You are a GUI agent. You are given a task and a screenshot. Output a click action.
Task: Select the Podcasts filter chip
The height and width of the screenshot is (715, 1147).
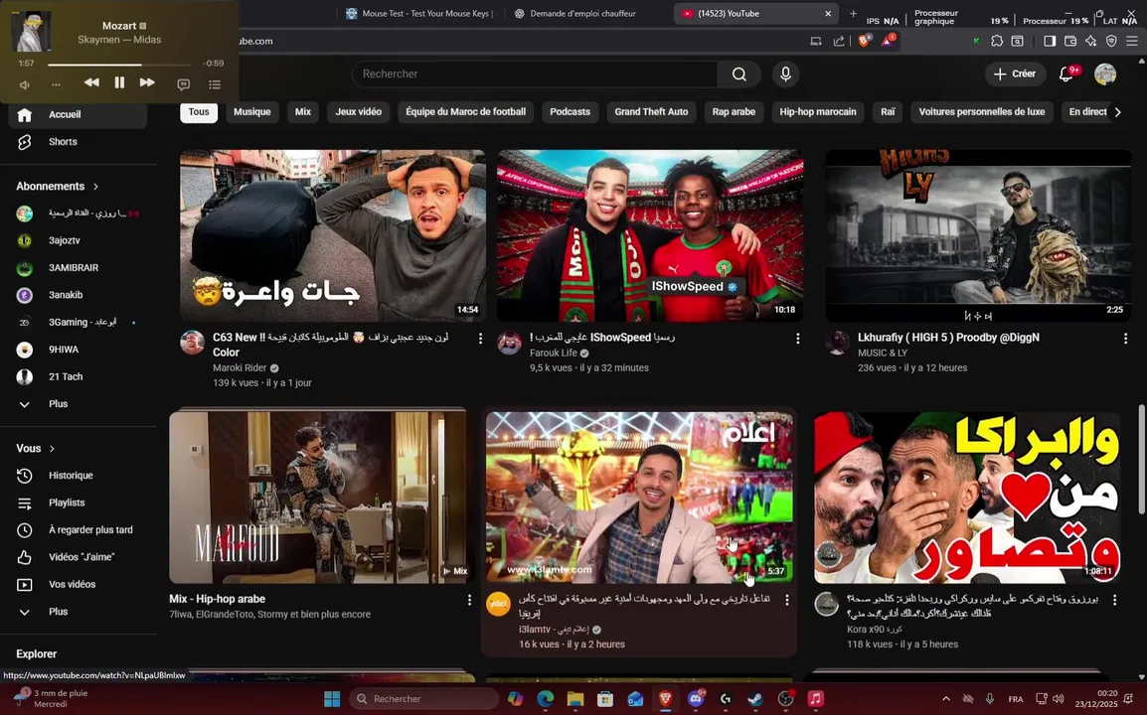pos(570,112)
